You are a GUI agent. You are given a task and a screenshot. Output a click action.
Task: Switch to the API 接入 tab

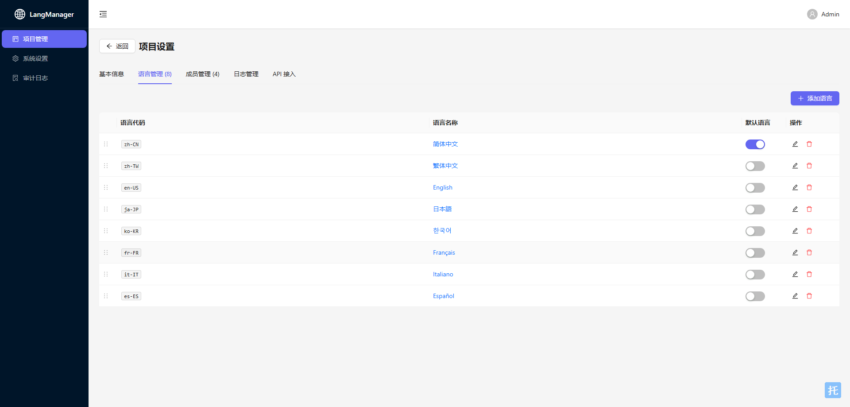click(x=284, y=74)
